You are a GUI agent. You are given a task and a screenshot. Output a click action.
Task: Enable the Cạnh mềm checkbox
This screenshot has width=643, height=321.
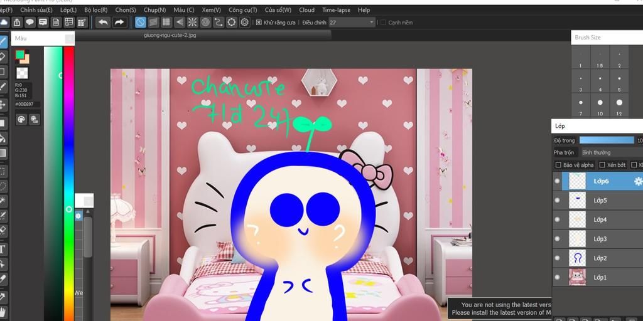[x=383, y=23]
